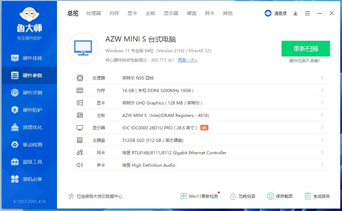Open 硬件防护 shield icon in sidebar

15,110
